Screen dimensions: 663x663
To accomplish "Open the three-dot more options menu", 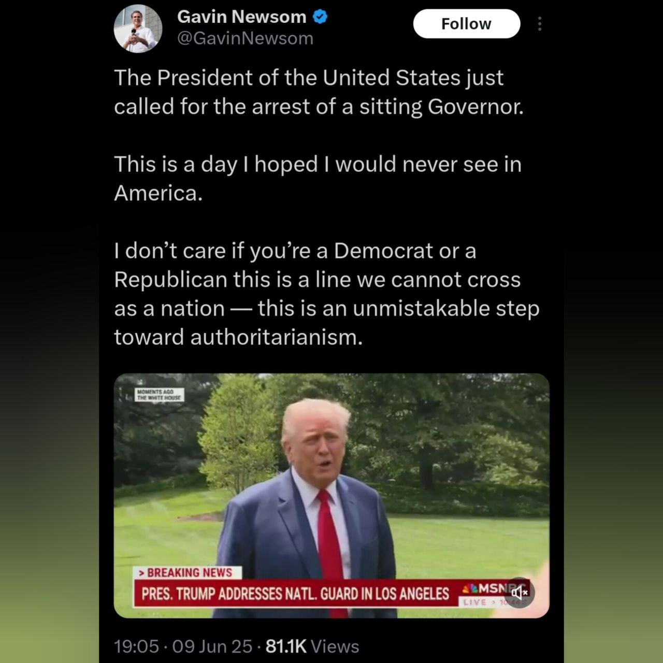I will click(x=540, y=24).
